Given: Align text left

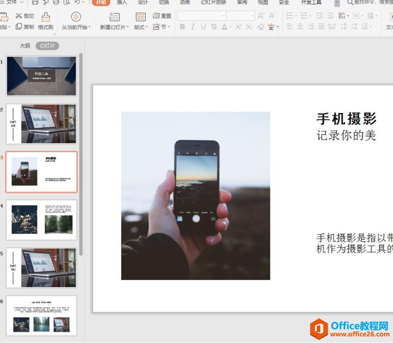Looking at the screenshot, I should tap(290, 26).
